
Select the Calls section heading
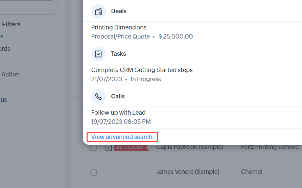[118, 96]
